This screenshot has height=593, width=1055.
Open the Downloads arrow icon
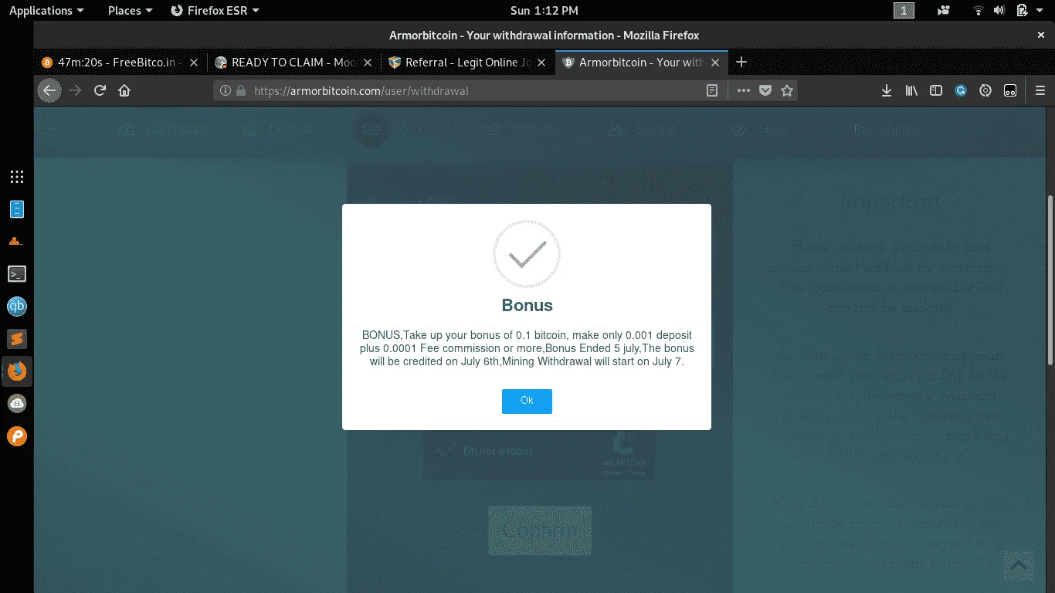[x=887, y=90]
